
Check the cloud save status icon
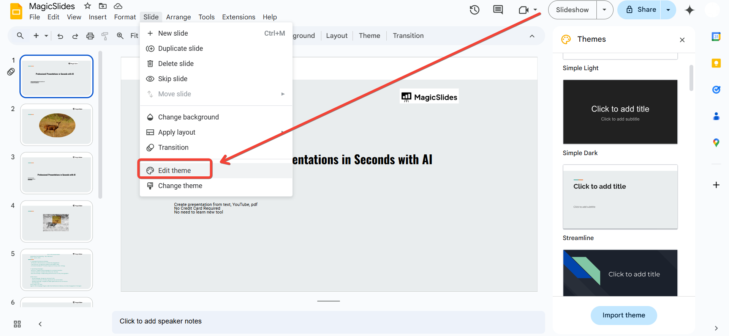pyautogui.click(x=118, y=6)
